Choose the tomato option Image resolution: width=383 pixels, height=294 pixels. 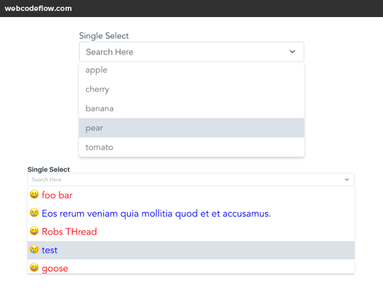(x=191, y=147)
